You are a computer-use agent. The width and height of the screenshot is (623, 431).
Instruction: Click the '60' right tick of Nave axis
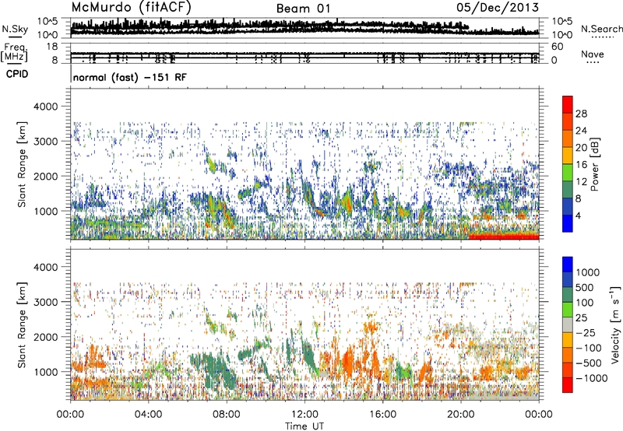pos(558,47)
